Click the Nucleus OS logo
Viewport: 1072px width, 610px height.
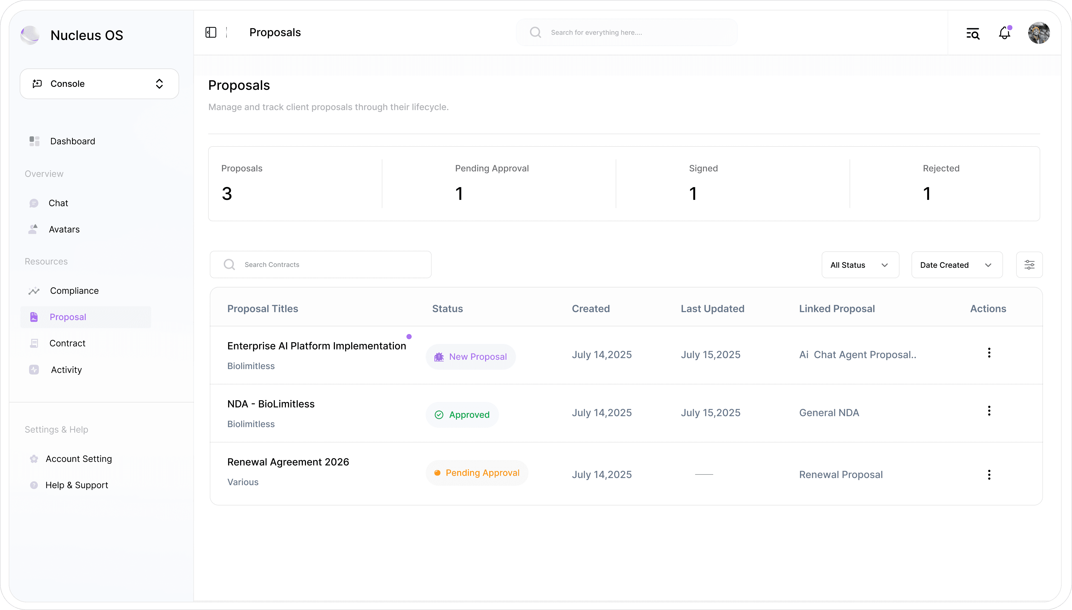coord(30,35)
